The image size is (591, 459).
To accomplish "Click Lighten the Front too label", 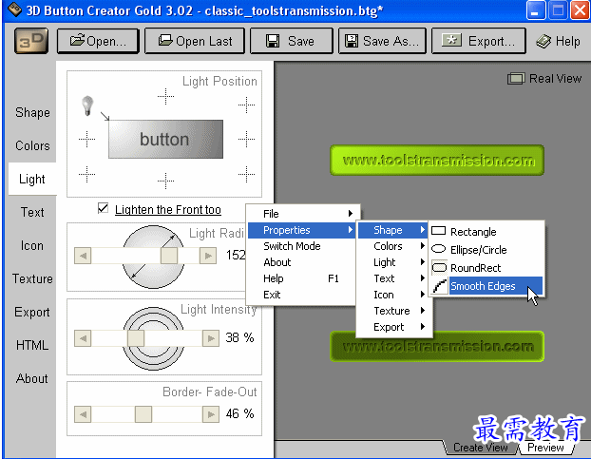I will pyautogui.click(x=168, y=209).
